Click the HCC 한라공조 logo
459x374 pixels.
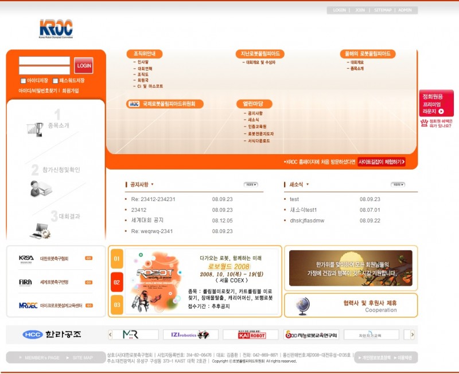pos(52,334)
